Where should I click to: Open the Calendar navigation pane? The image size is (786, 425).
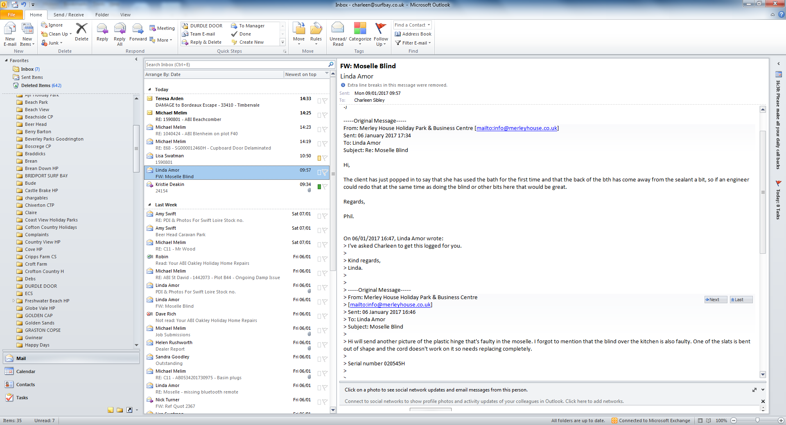(x=71, y=371)
